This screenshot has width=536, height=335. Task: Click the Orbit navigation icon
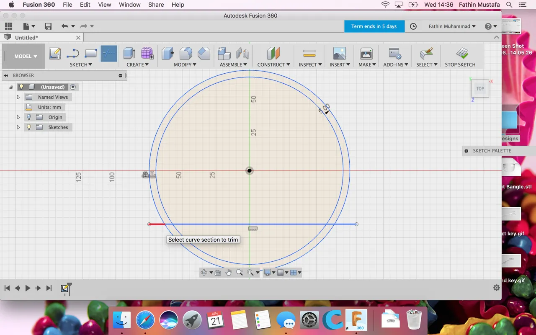click(x=204, y=273)
